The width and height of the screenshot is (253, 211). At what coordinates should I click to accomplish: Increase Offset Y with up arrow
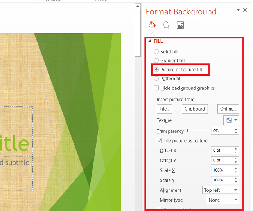pos(236,159)
